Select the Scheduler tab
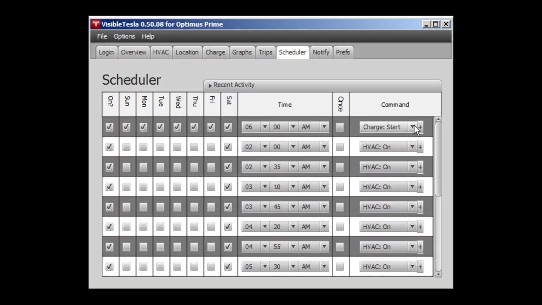The image size is (542, 305). (292, 52)
